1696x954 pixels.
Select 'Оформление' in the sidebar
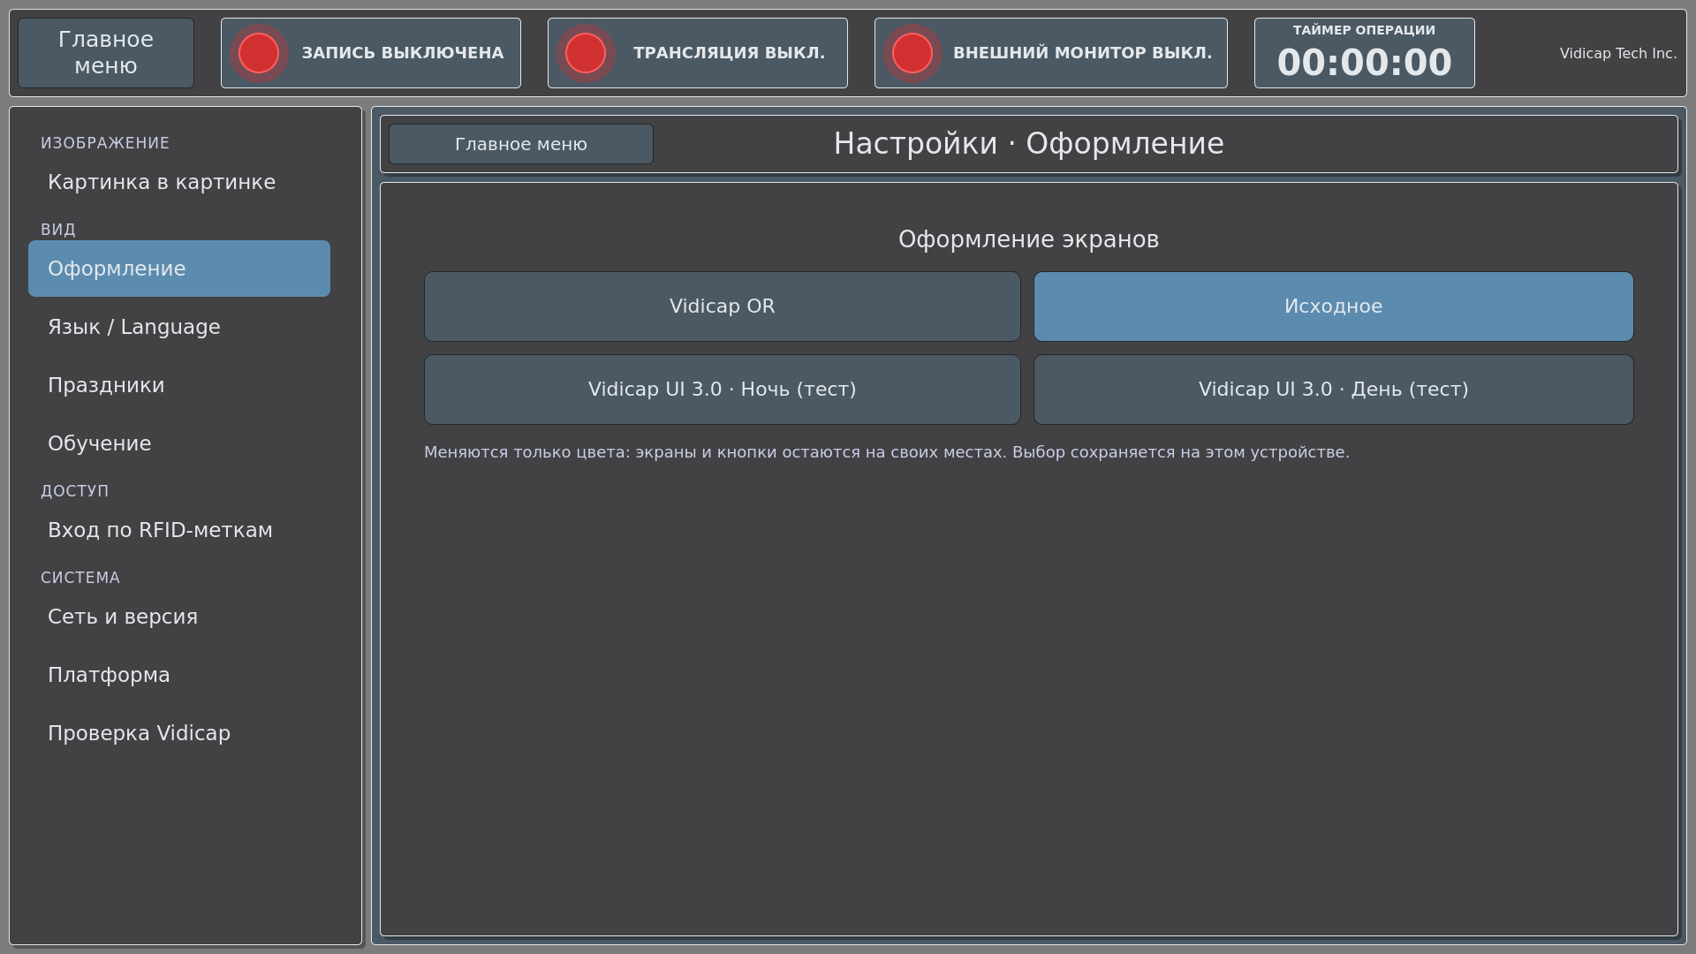(x=179, y=269)
